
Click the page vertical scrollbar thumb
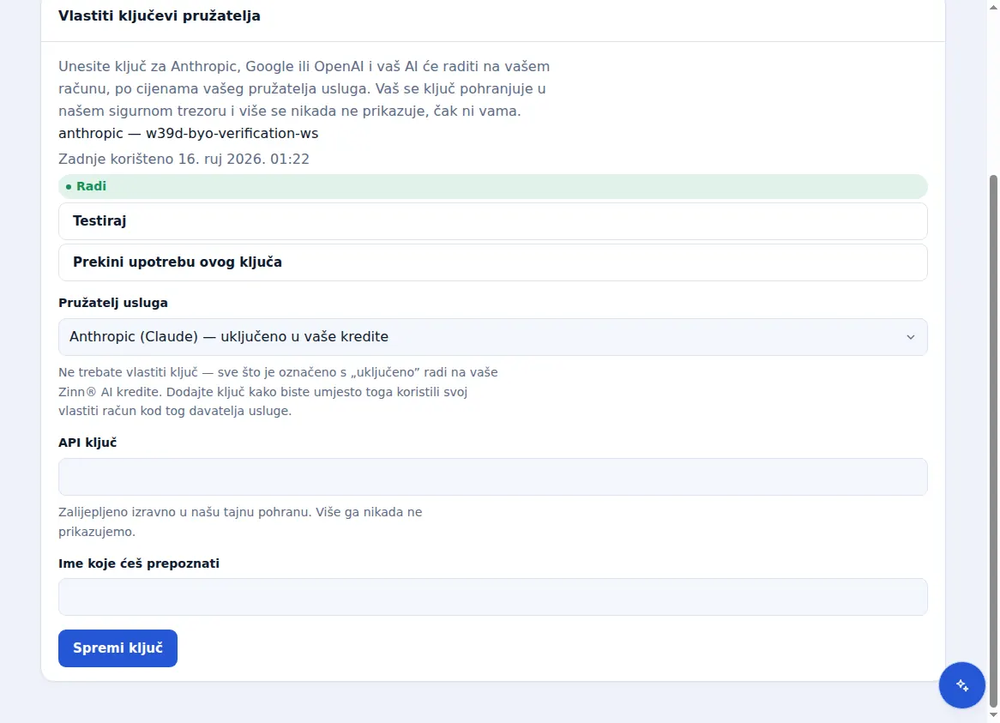tap(993, 440)
